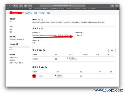Open the favorites bar grid icon
Image resolution: width=125 pixels, height=94 pixels.
point(8,9)
